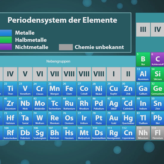Open the Nh Nihonium gray tile
The width and height of the screenshot is (164, 164).
pos(143,133)
